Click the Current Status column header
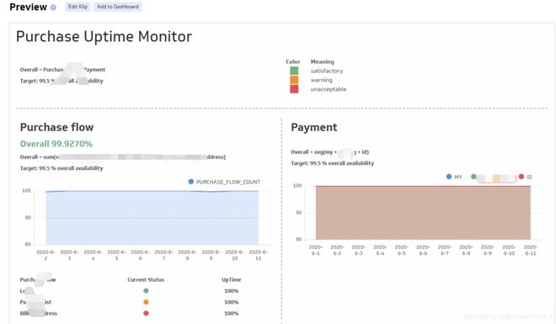Image resolution: width=556 pixels, height=324 pixels. click(x=146, y=279)
